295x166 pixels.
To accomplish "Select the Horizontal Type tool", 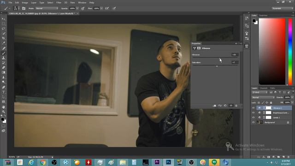I will [3, 92].
